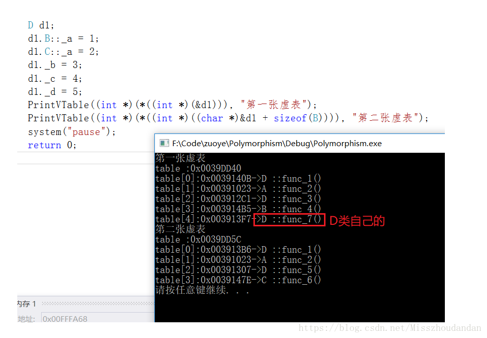Viewport: 487px width, 338px height.
Task: Click the line "d1._c = 4;"
Action: pos(55,79)
